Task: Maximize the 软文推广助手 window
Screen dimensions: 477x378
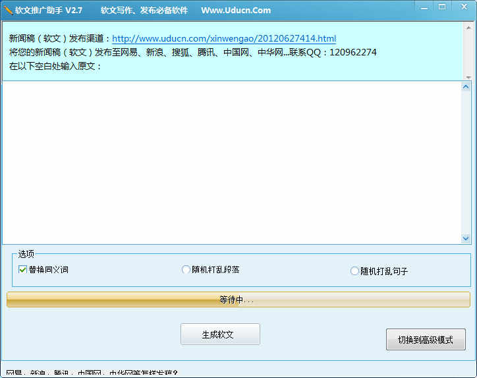Action: pos(441,7)
